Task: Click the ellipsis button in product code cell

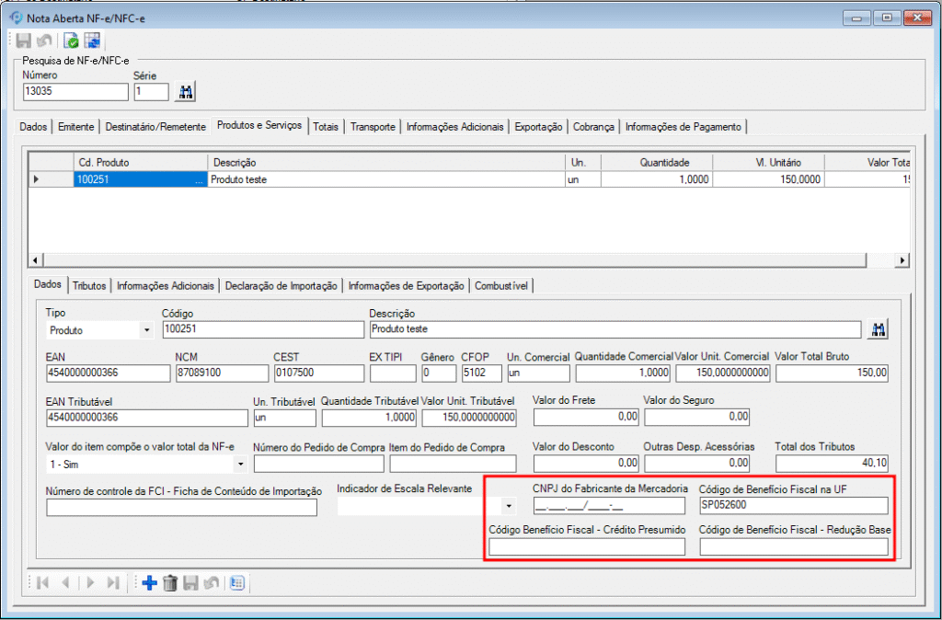Action: [x=200, y=180]
